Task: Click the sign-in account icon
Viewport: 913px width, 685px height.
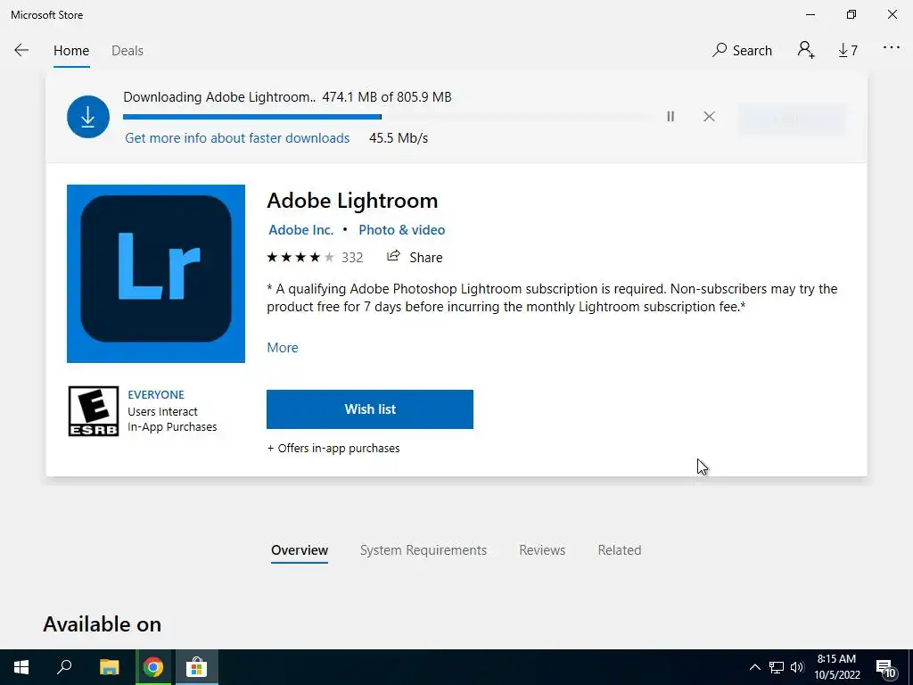Action: pos(806,50)
